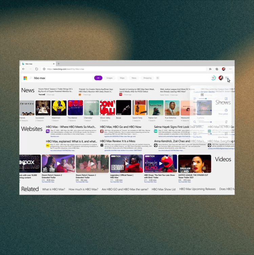Adjust the local-to-global slider in customize panel
This screenshot has height=255, width=254.
click(211, 110)
